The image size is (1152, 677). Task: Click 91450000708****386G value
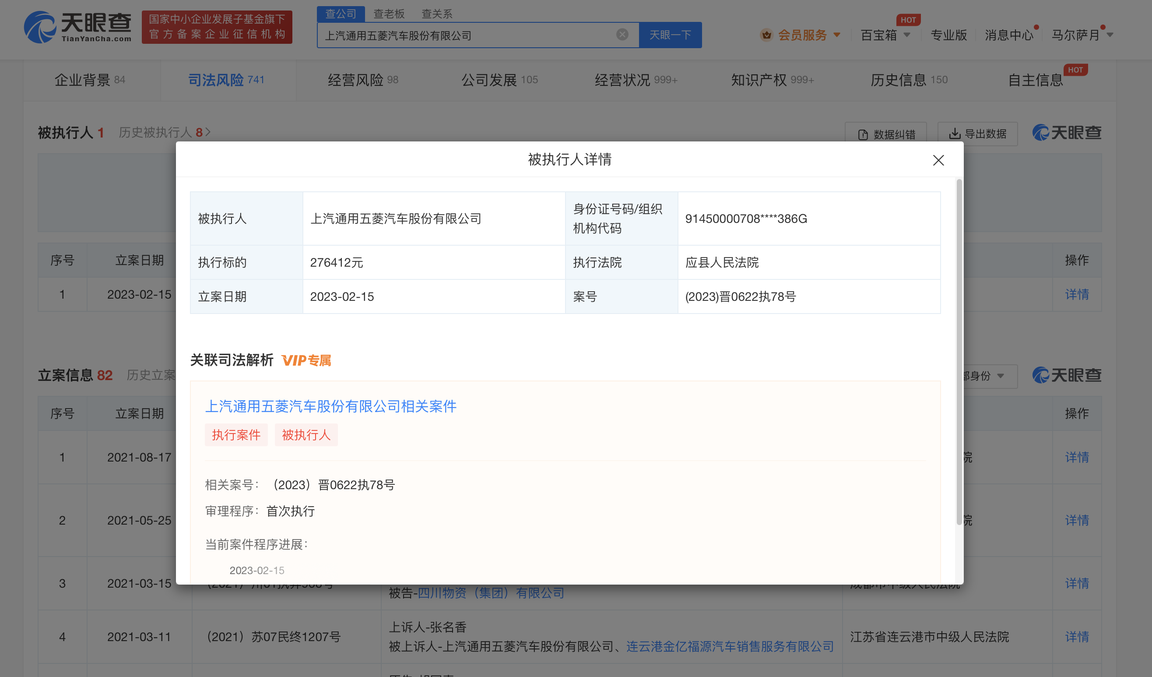point(745,219)
